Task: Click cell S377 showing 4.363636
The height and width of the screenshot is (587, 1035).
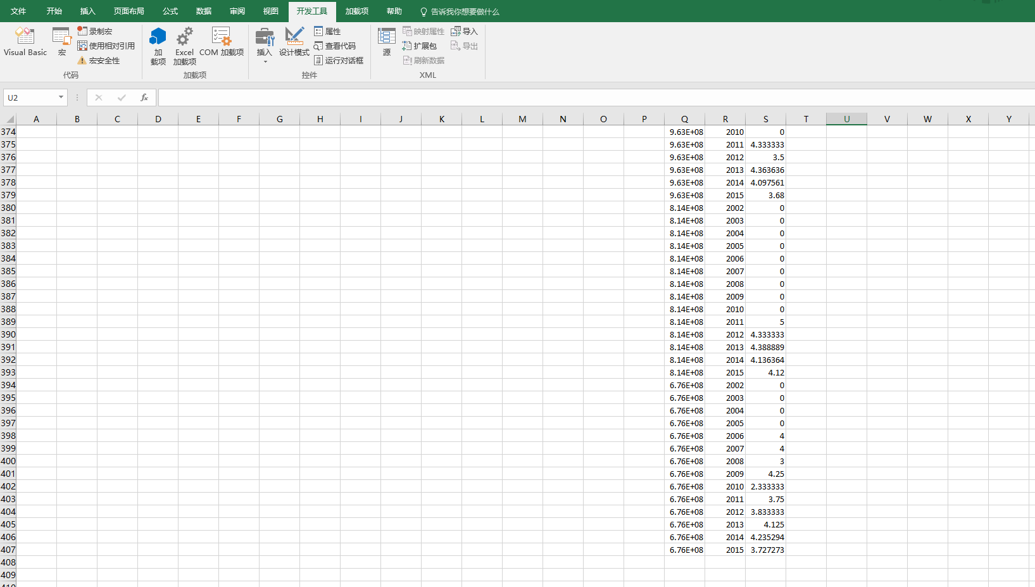Action: click(x=765, y=170)
